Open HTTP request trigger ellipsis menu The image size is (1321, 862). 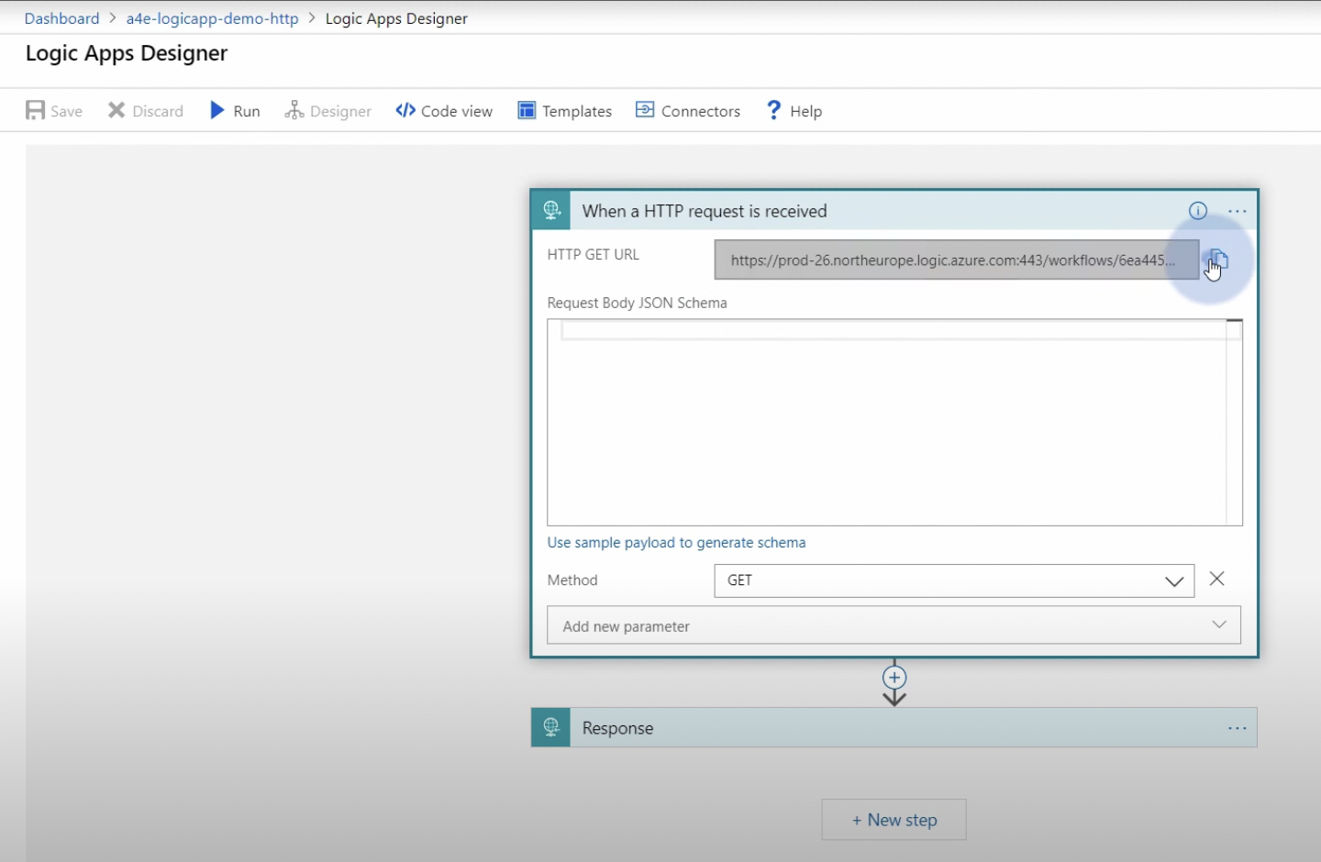pos(1238,211)
